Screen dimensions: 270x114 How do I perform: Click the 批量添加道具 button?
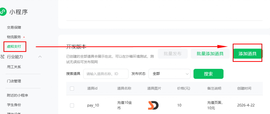pos(210,54)
